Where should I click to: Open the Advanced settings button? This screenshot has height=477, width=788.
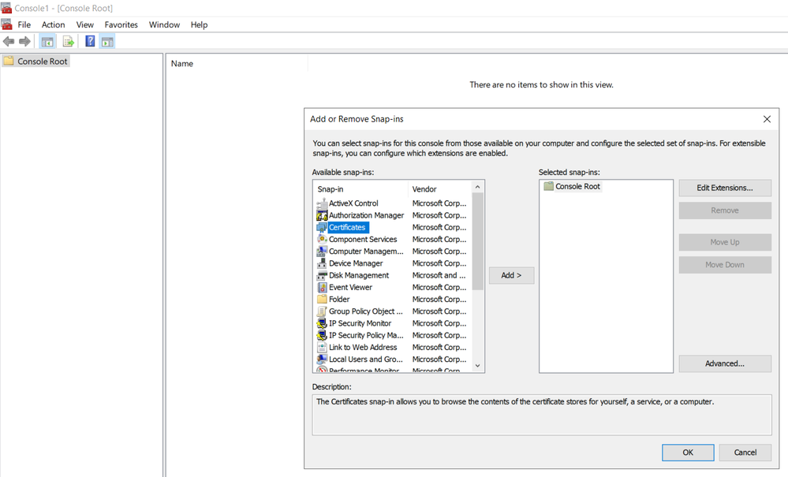(x=724, y=363)
